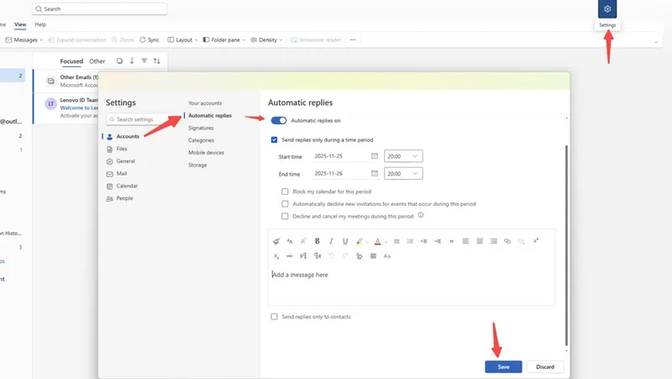The image size is (672, 379).
Task: Check Send replies only to contacts
Action: point(274,317)
